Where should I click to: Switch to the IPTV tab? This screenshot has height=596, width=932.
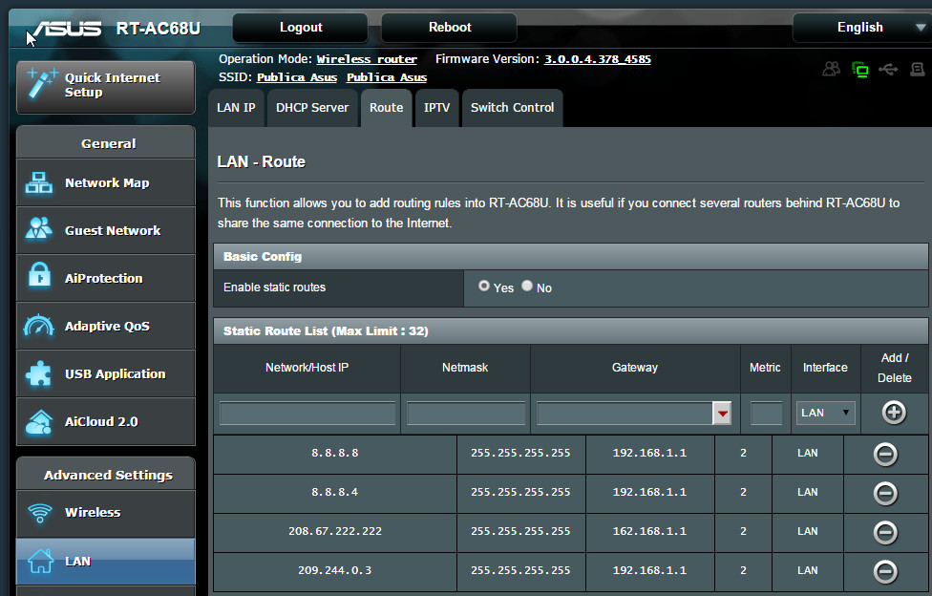pyautogui.click(x=436, y=108)
